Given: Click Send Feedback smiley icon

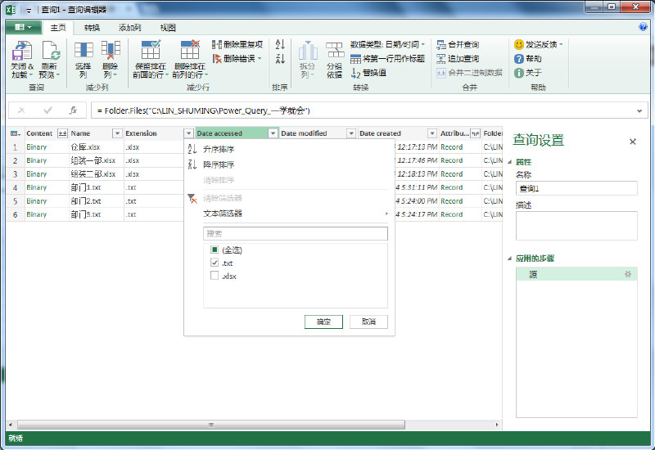Looking at the screenshot, I should point(519,44).
